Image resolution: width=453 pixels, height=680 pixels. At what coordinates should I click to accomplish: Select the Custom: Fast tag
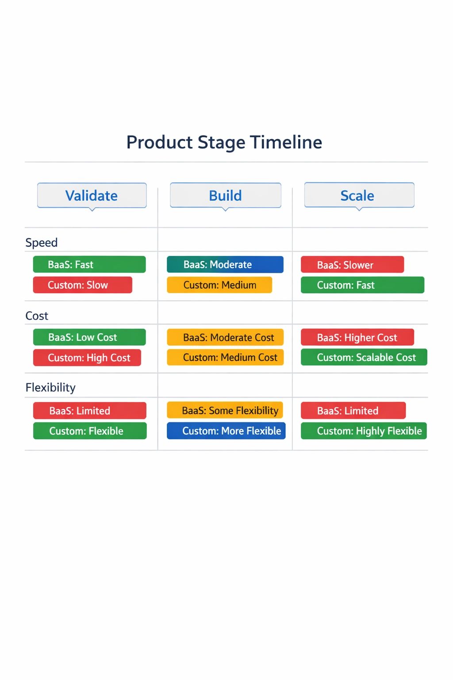tap(362, 285)
